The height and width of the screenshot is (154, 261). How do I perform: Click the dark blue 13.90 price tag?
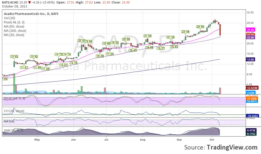(x=250, y=60)
